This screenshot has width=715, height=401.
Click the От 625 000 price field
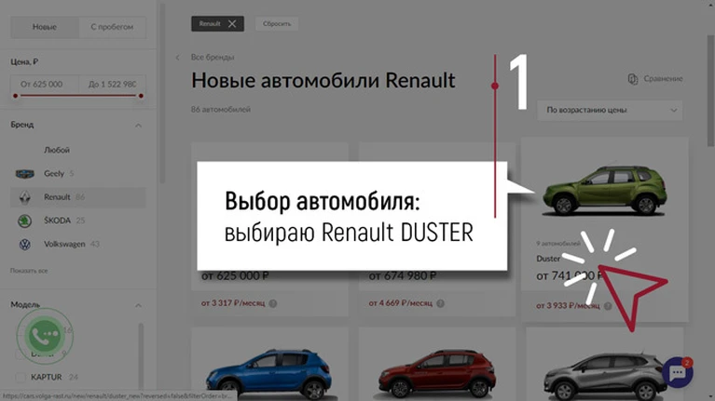click(x=44, y=85)
